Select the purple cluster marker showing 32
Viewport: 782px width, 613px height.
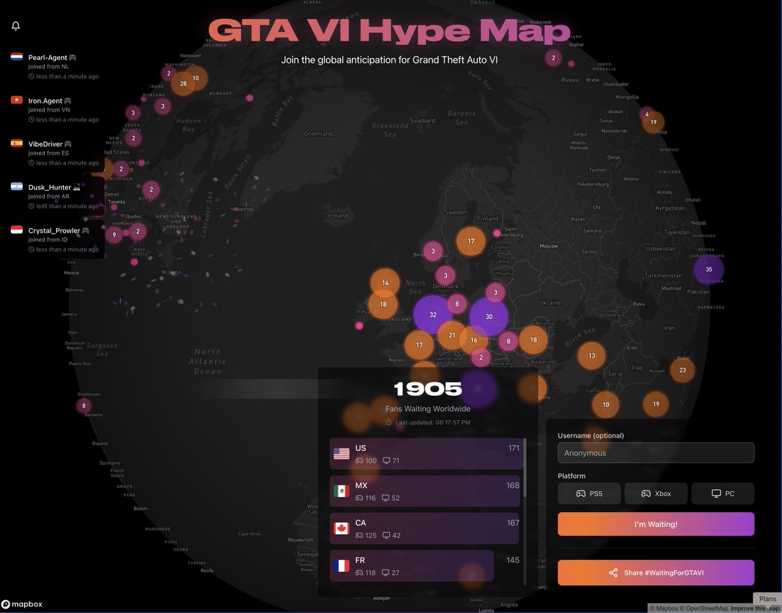tap(433, 315)
